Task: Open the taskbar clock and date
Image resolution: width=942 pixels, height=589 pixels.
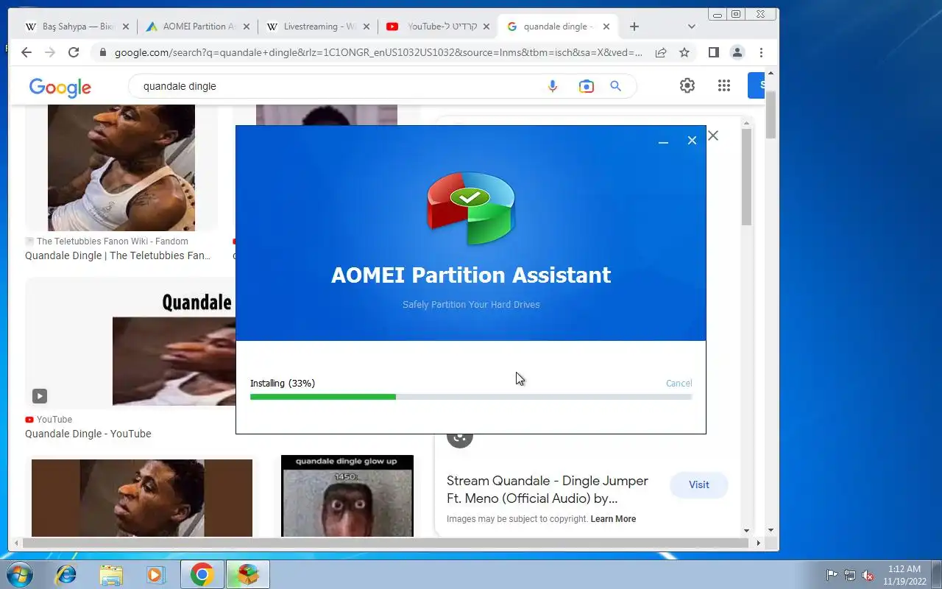Action: pyautogui.click(x=904, y=575)
